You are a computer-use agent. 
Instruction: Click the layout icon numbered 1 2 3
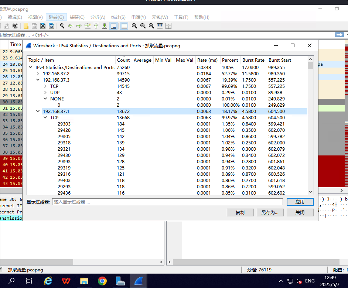pyautogui.click(x=168, y=26)
